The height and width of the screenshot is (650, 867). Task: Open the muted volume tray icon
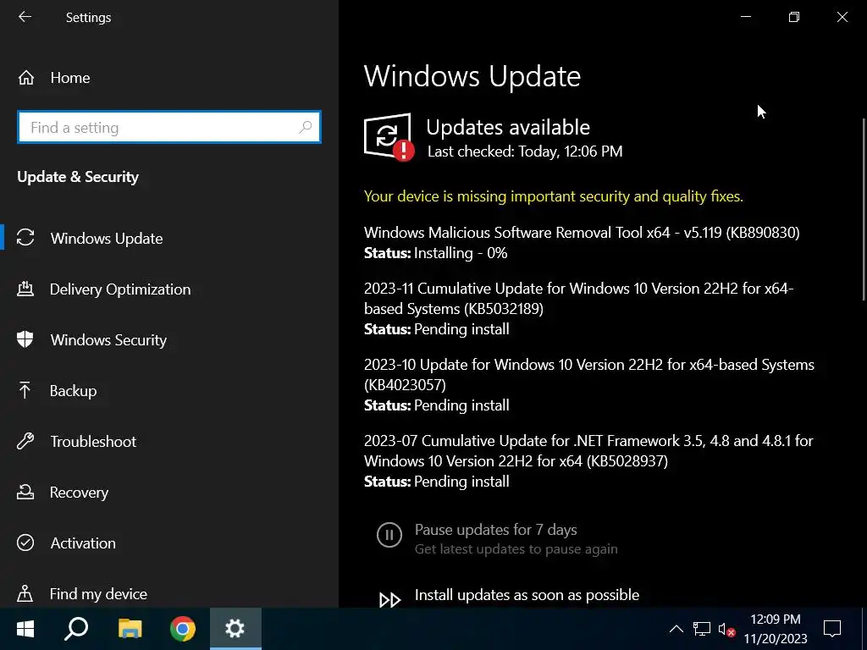(726, 629)
